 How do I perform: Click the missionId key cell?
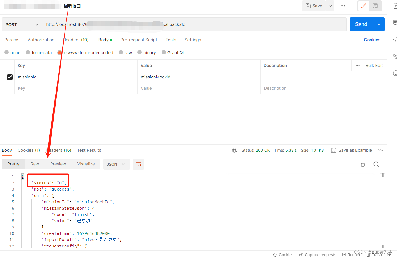pyautogui.click(x=76, y=77)
